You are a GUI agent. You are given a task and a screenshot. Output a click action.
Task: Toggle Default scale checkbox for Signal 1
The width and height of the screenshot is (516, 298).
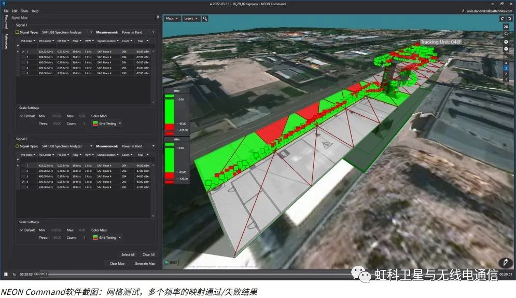(21, 116)
